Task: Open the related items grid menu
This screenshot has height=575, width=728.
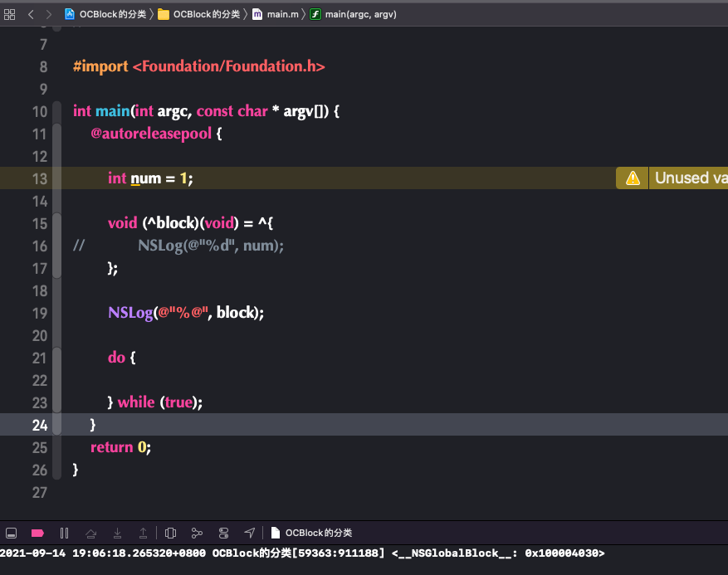Action: pyautogui.click(x=9, y=14)
